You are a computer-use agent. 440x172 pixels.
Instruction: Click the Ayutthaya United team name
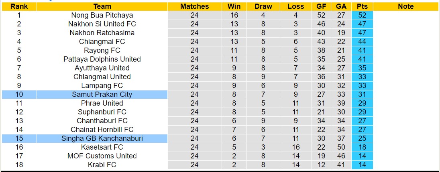[x=102, y=68]
